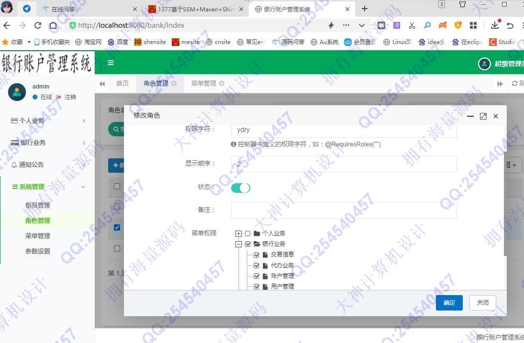Screen dimensions: 524x343
Task: Click the lightning speed-mode icon in address bar
Action: click(x=331, y=25)
